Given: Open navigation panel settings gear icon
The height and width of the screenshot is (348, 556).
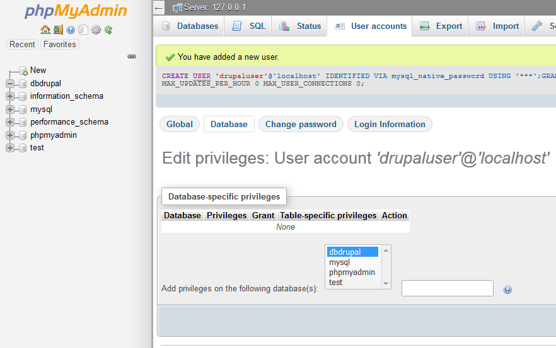Looking at the screenshot, I should click(96, 30).
